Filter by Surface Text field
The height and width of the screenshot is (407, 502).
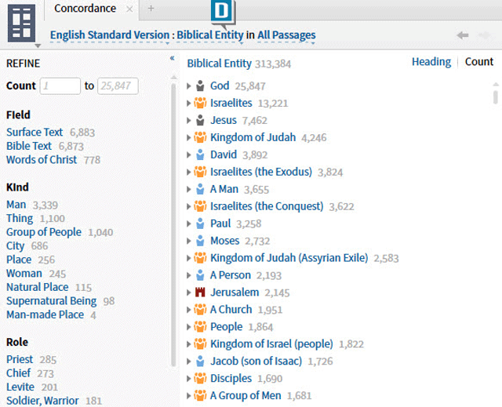point(35,133)
